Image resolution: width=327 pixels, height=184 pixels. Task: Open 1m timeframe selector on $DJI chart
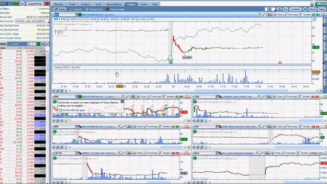click(267, 153)
